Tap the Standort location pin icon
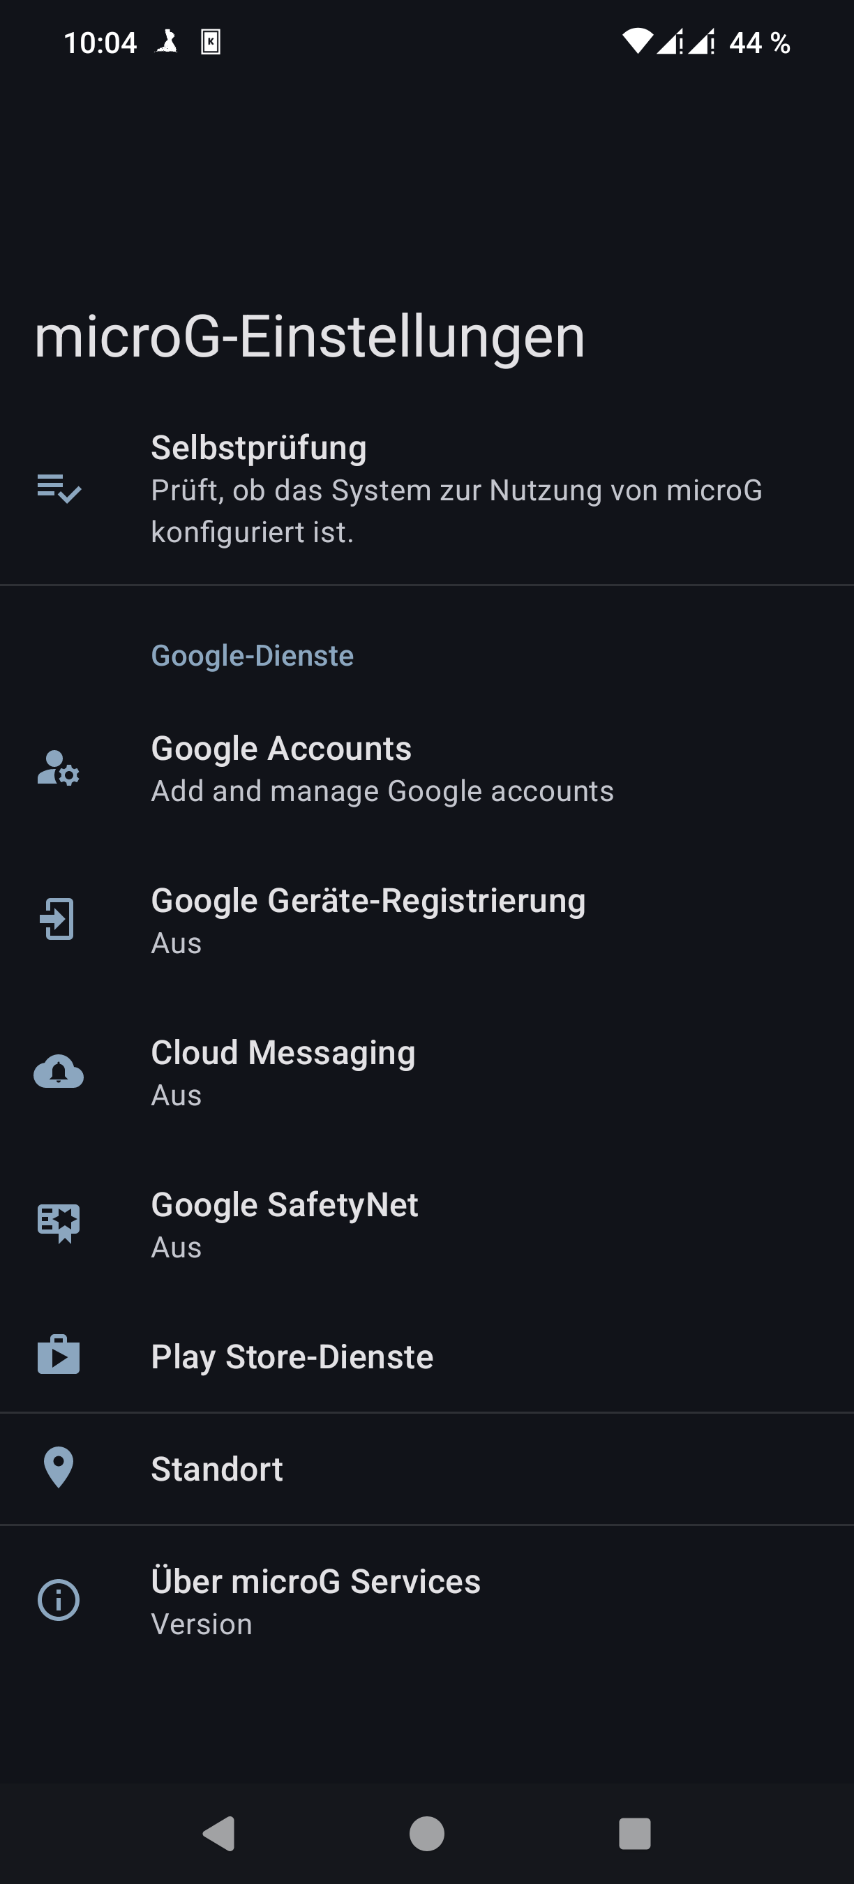 coord(59,1468)
